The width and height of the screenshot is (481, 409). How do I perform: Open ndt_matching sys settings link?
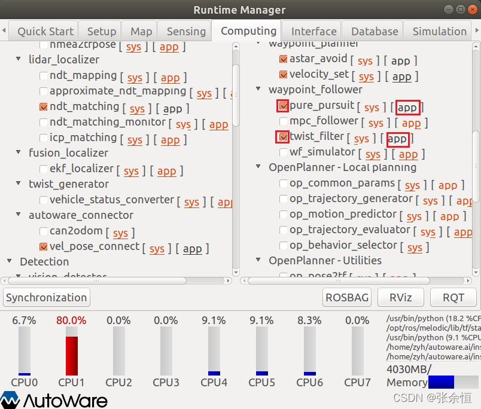137,109
